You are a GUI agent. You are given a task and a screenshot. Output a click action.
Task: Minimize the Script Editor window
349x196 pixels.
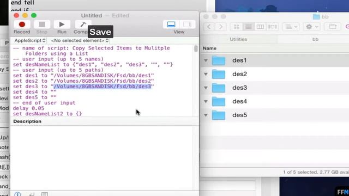[25, 15]
